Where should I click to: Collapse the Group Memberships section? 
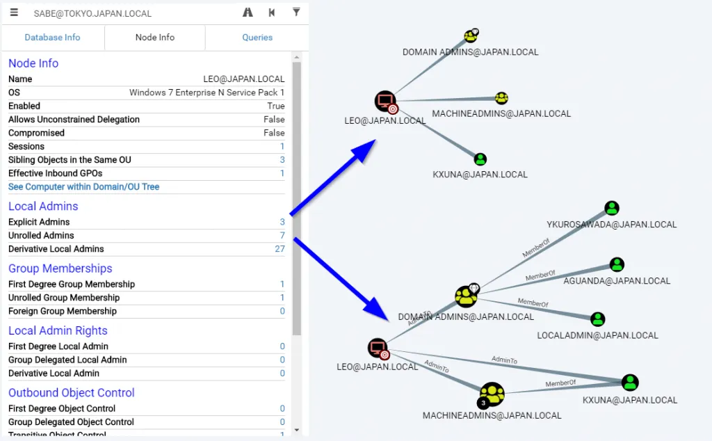[60, 268]
